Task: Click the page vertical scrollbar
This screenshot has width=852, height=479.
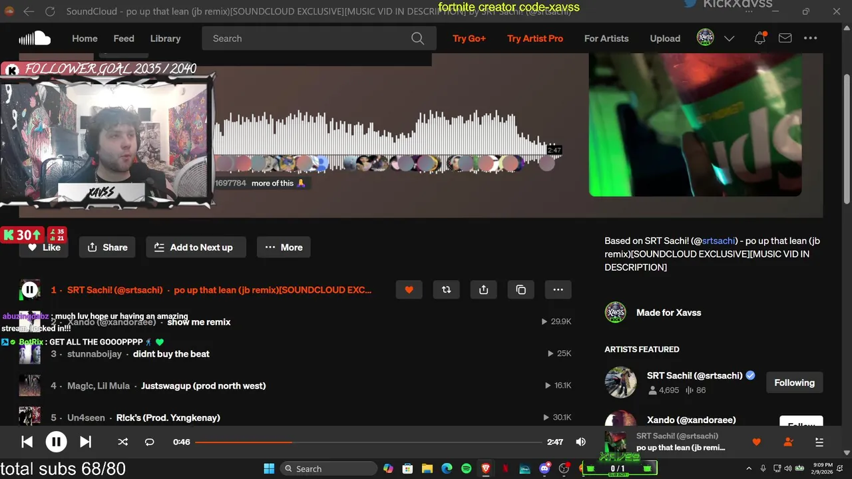Action: tap(847, 140)
